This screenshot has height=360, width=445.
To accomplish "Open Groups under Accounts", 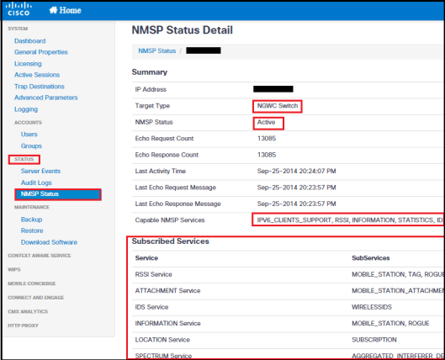I will (x=31, y=146).
